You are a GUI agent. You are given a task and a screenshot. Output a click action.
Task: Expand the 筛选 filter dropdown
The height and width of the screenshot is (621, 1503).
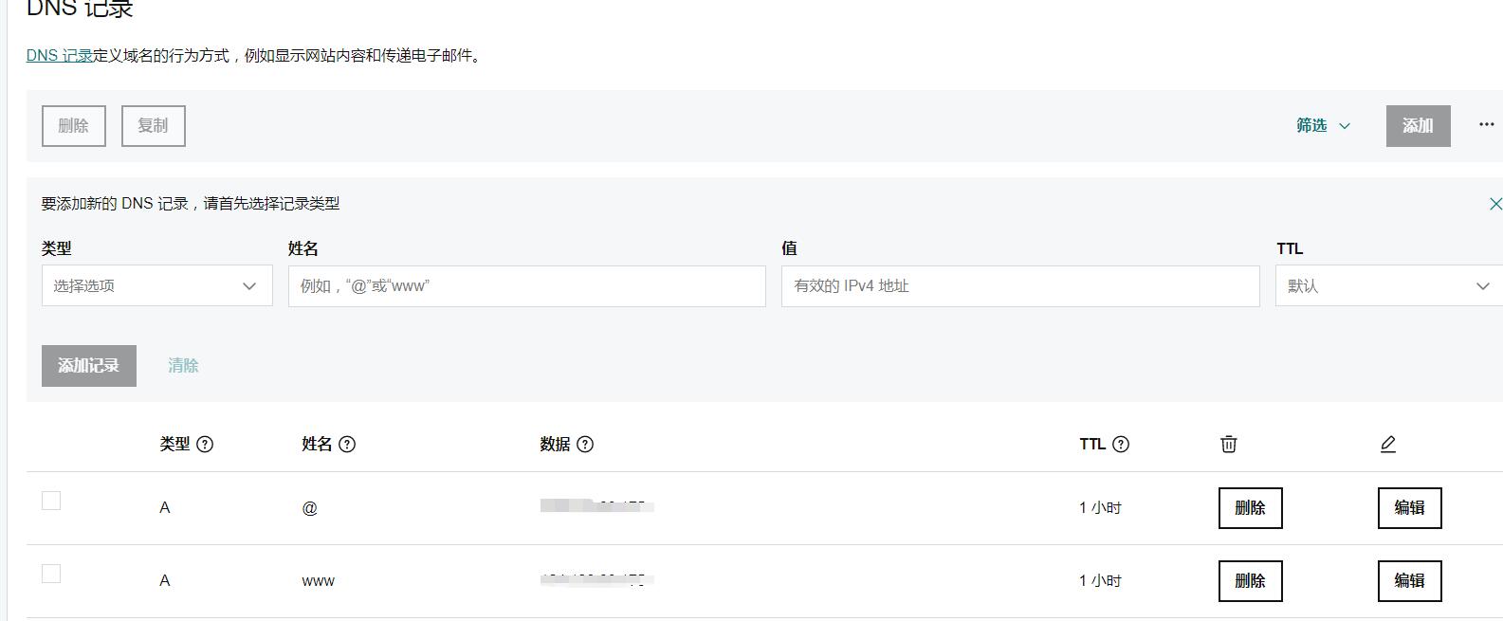click(x=1323, y=125)
